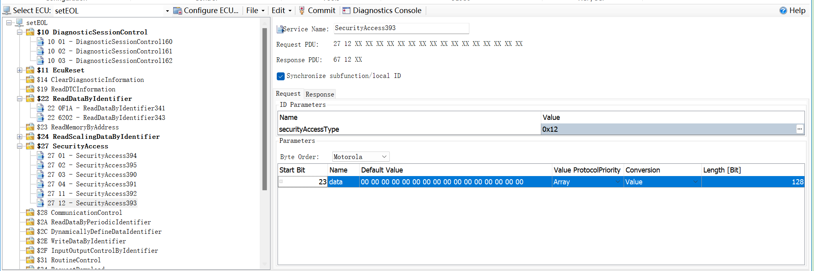The width and height of the screenshot is (814, 271).
Task: Click the $2E WriteDataByIdentifier folder icon
Action: pyautogui.click(x=30, y=241)
